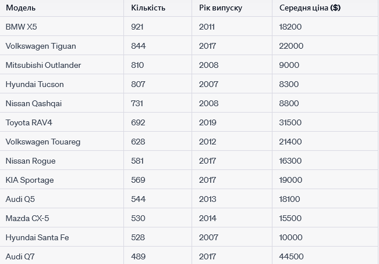Viewport: 379px width, 264px height.
Task: Click the Hyundai Tucson model name
Action: (35, 84)
